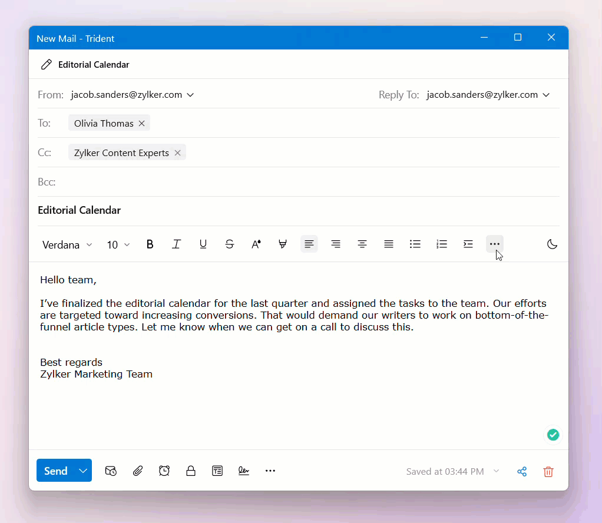Open more compose options in bottom bar
Viewport: 602px width, 523px height.
point(270,471)
